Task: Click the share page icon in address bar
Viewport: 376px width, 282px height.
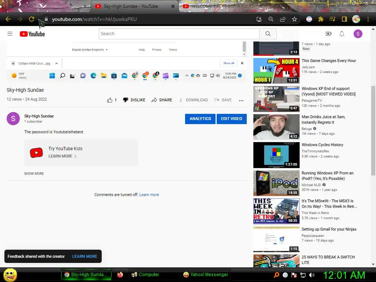Action: pyautogui.click(x=283, y=19)
